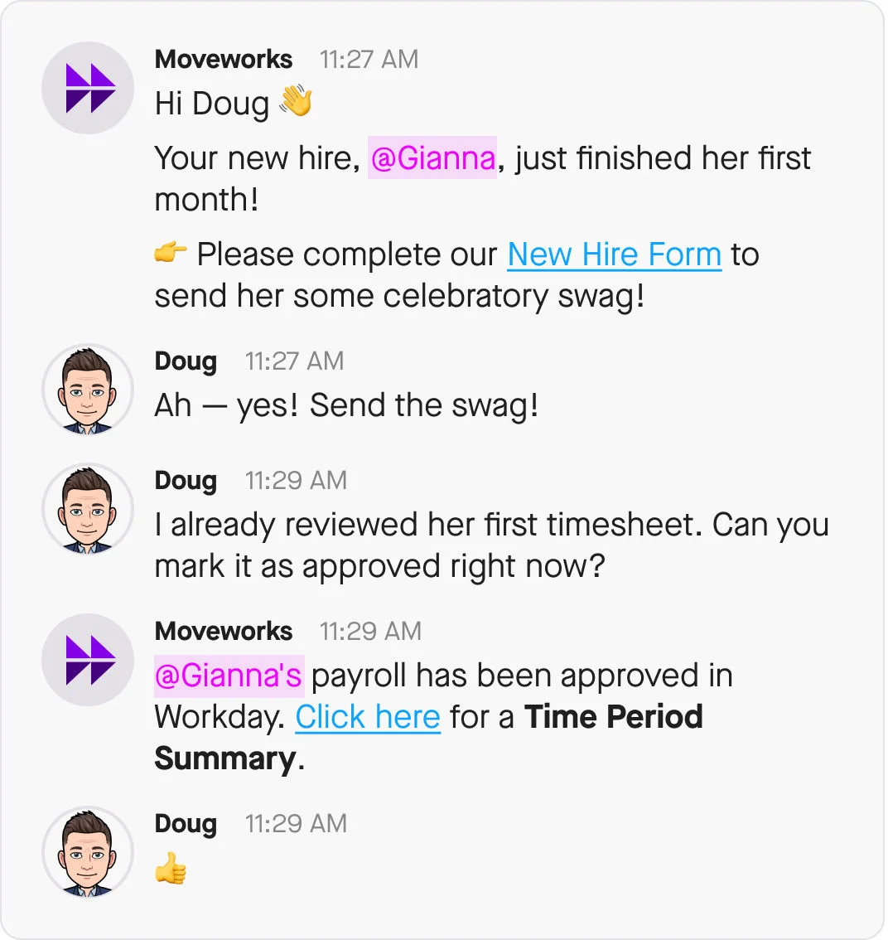Click the Moveworks logo next to payroll message

tap(88, 660)
